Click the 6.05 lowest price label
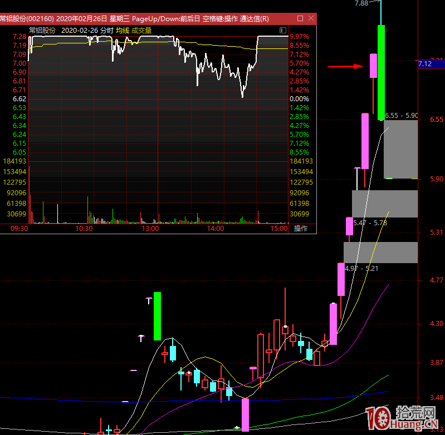This screenshot has height=435, width=445. [x=19, y=152]
